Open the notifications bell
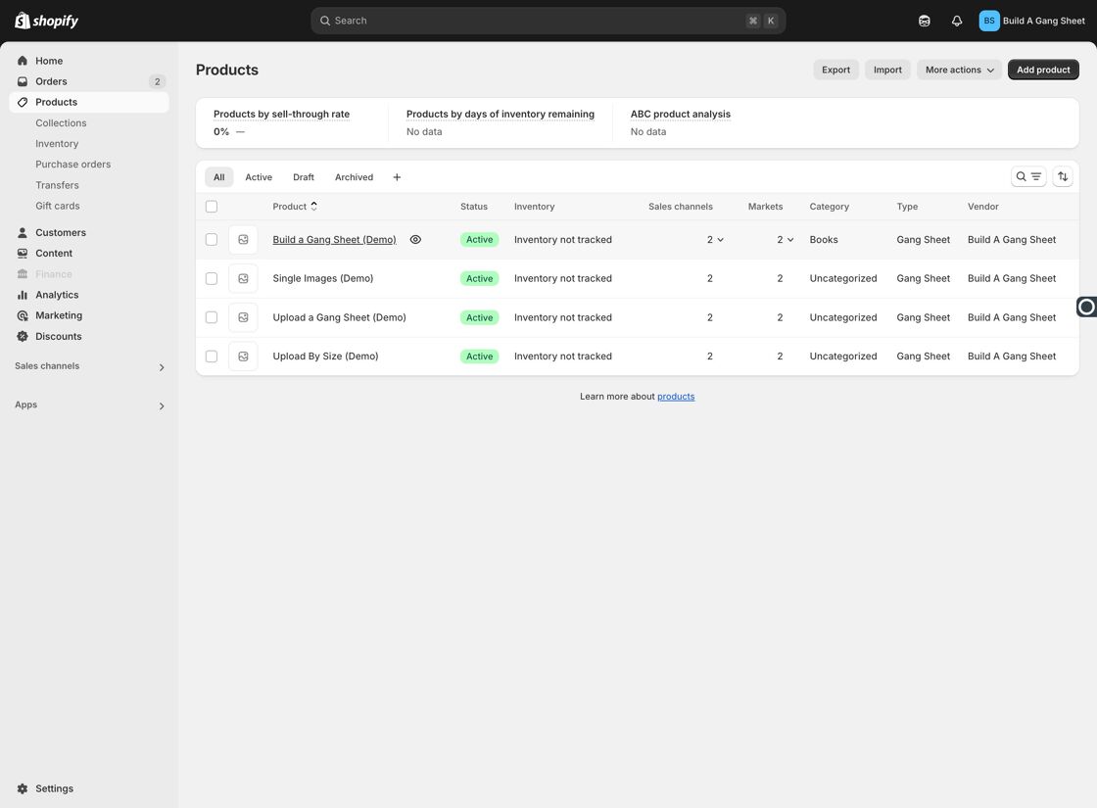This screenshot has width=1097, height=808. tap(956, 21)
